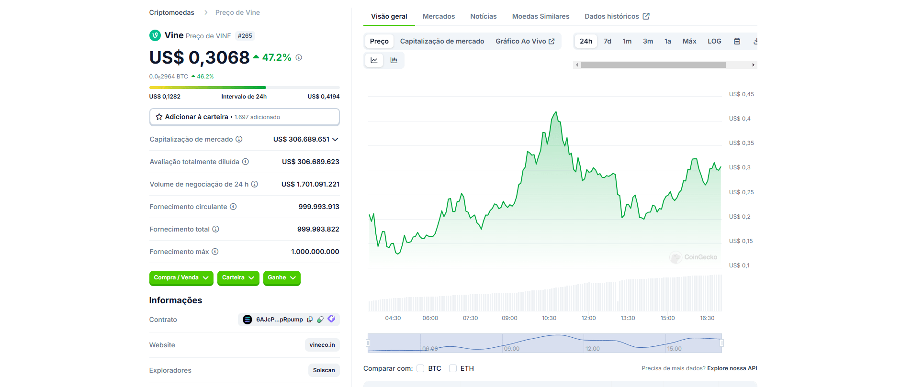Open the Dados históricos tab
The width and height of the screenshot is (901, 387).
[617, 16]
